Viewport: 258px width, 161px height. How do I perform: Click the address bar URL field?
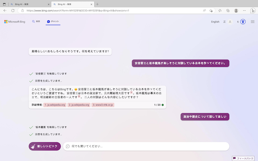(x=111, y=11)
